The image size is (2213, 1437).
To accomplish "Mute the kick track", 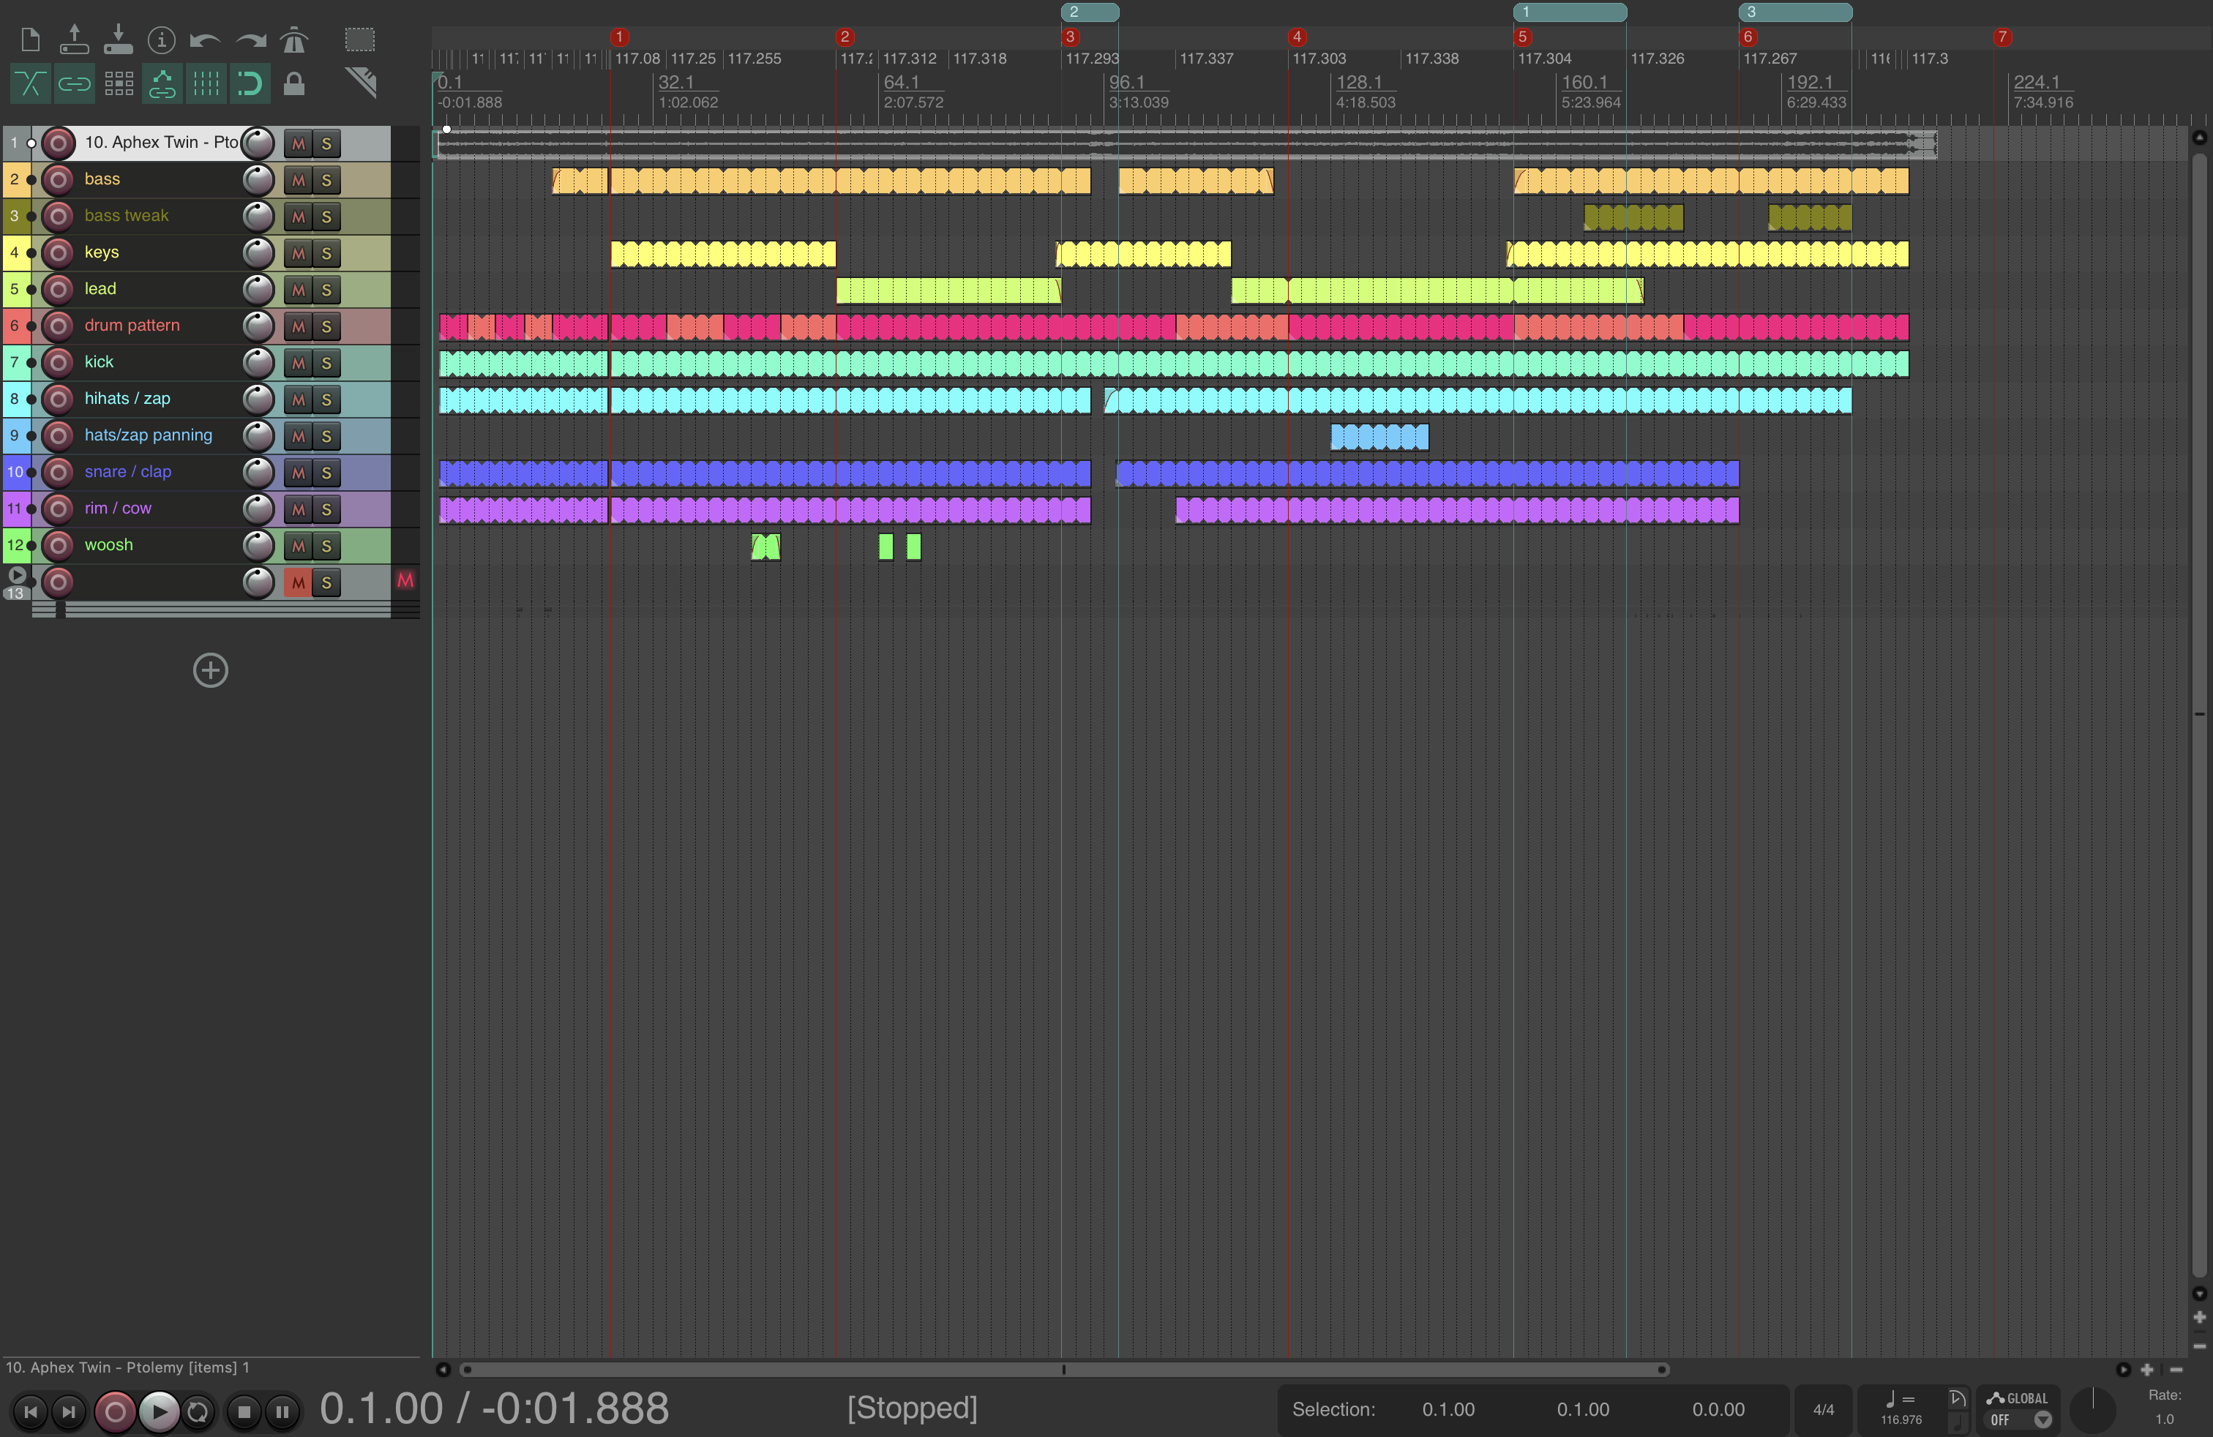I will [299, 362].
